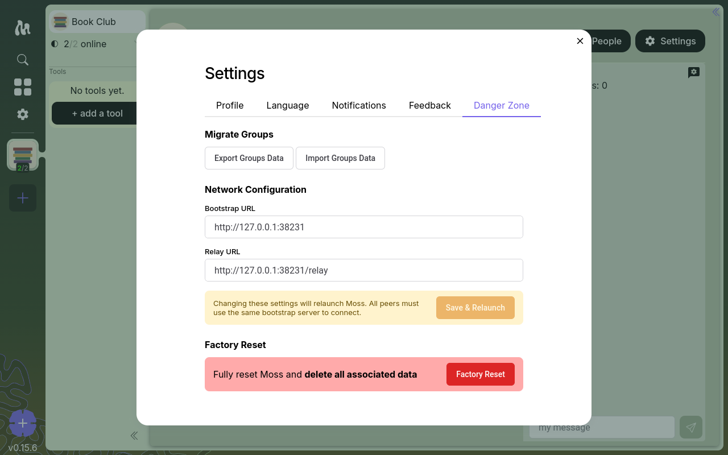Click Import Groups Data button

click(x=340, y=158)
